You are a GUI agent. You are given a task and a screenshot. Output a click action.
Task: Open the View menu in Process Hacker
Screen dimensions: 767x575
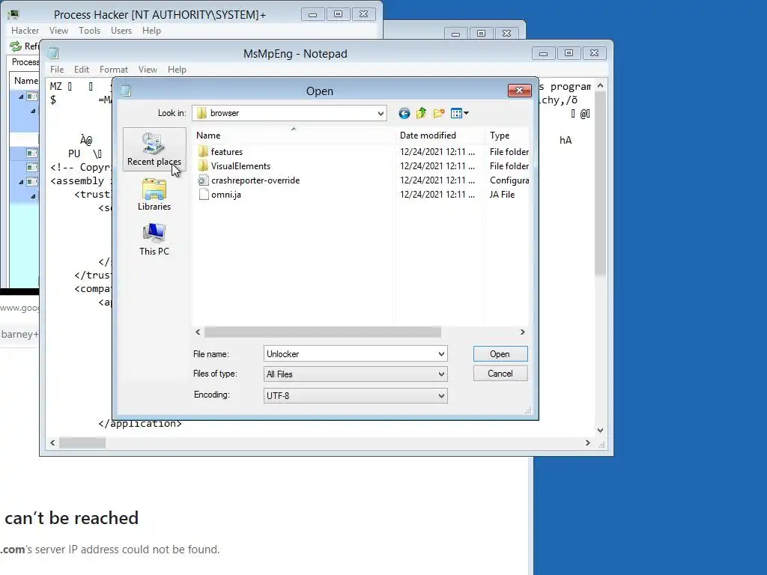58,30
